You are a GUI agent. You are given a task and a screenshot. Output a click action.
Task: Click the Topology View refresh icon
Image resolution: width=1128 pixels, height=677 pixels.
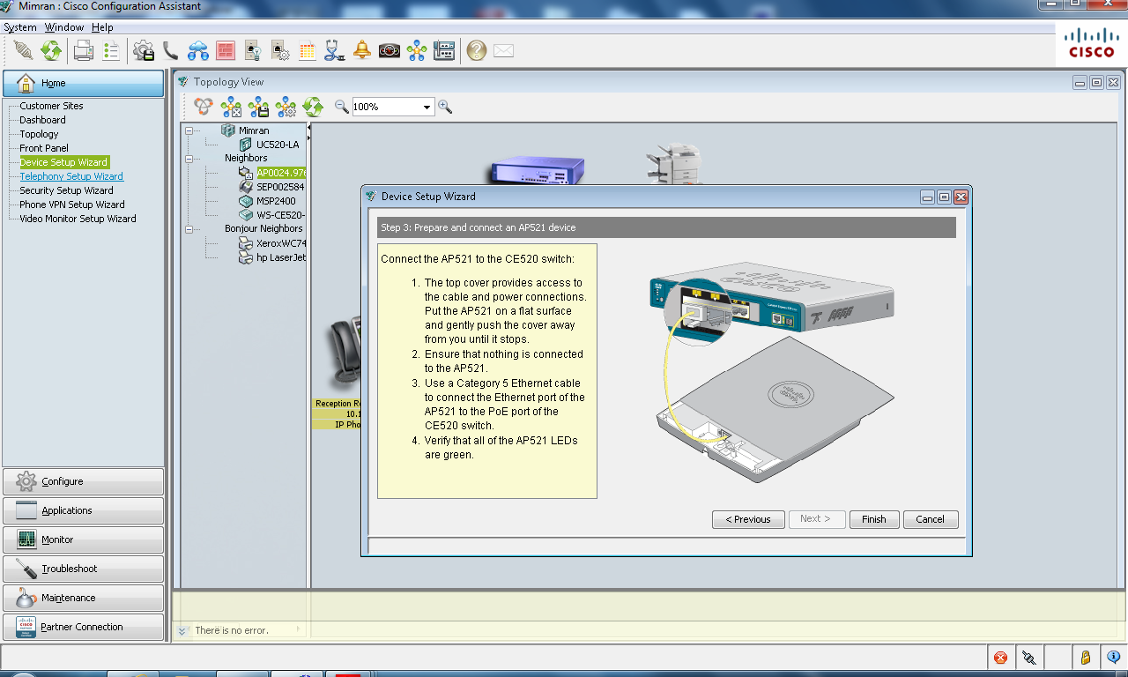click(313, 107)
